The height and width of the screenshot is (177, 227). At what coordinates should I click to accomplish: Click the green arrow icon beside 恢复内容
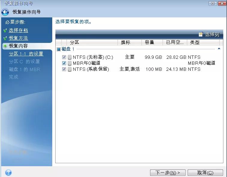click(x=5, y=46)
